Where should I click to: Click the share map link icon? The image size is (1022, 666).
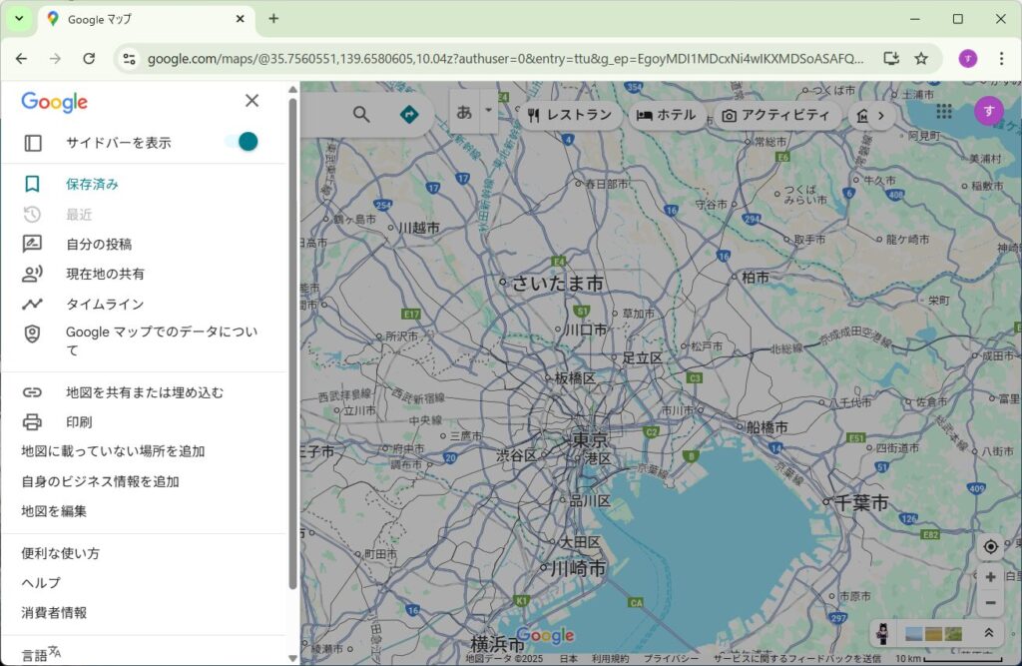32,392
